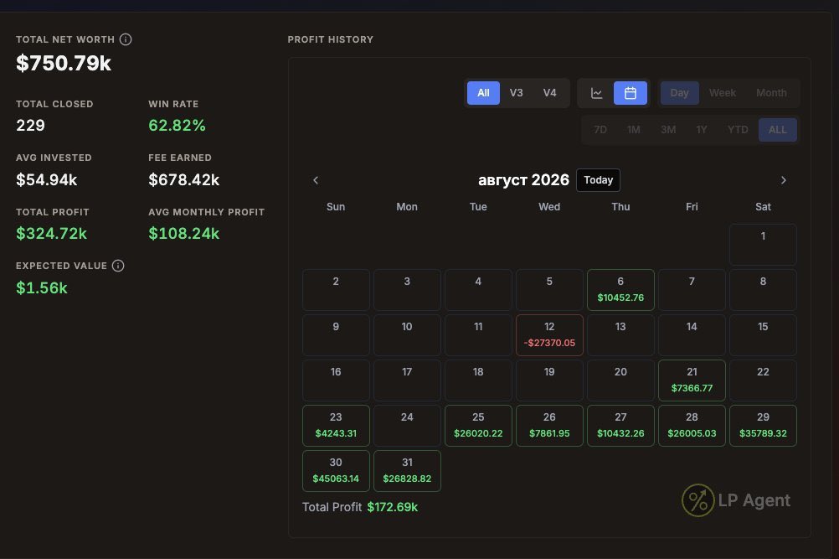Click the Total Closed count 229
This screenshot has height=559, width=839.
[x=30, y=126]
